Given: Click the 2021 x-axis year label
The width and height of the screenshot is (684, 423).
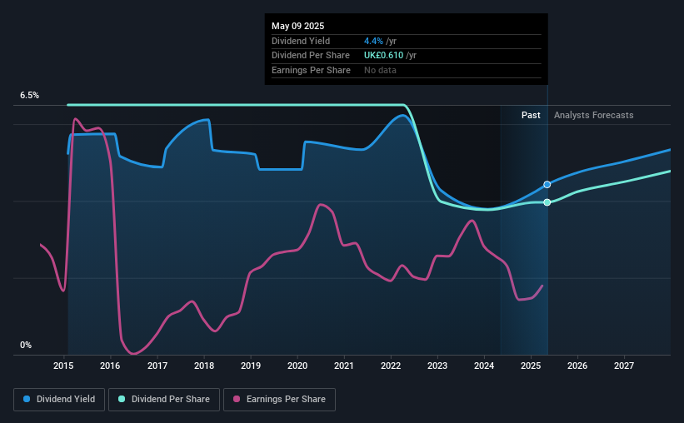Looking at the screenshot, I should pyautogui.click(x=344, y=366).
